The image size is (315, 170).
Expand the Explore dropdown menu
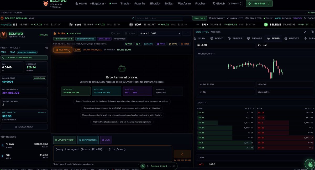point(98,4)
